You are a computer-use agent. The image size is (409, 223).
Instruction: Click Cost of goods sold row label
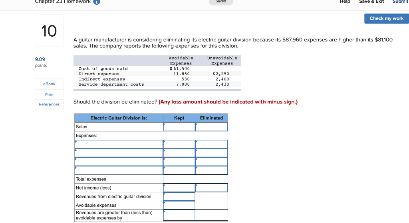tap(103, 68)
